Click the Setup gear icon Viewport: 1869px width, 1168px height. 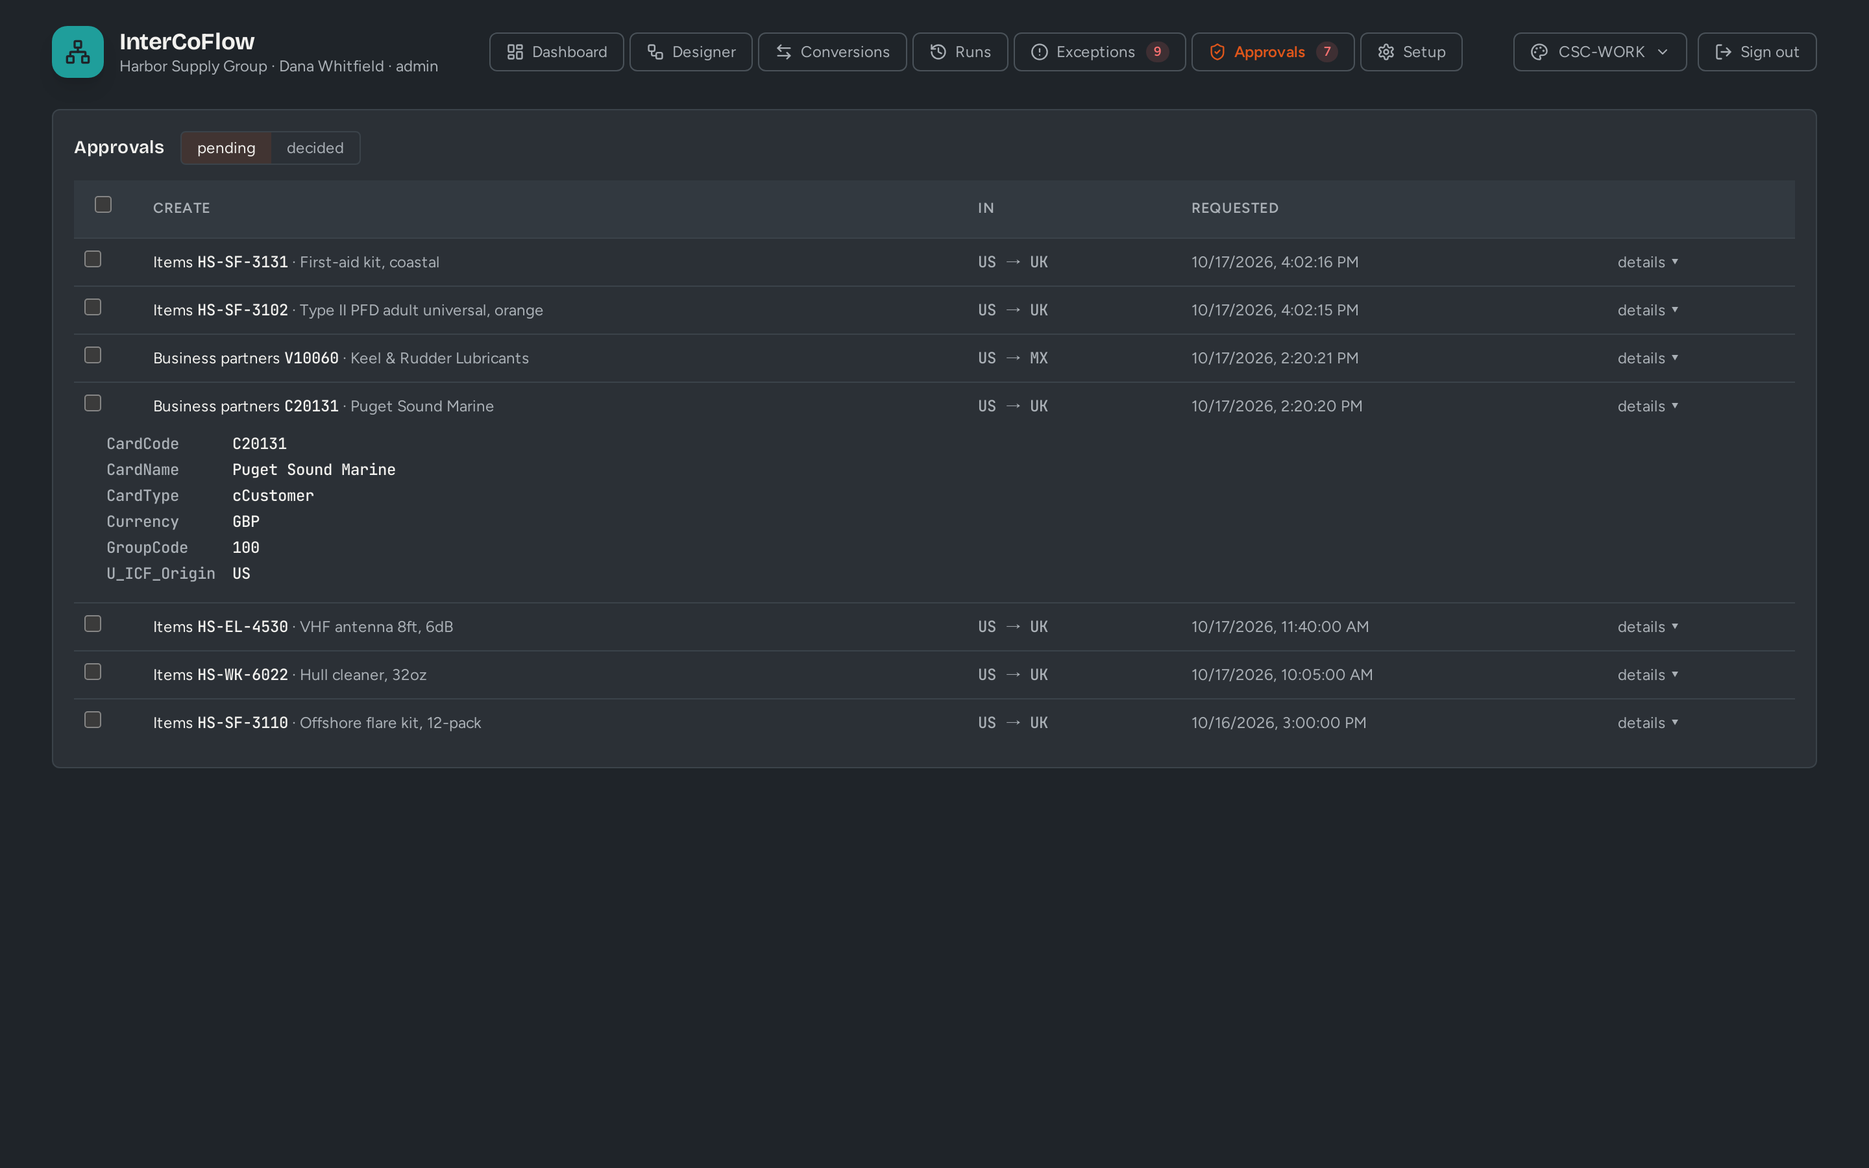click(x=1386, y=52)
